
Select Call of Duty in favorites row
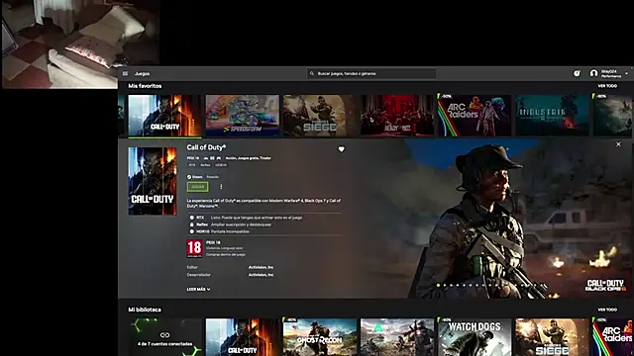point(164,116)
